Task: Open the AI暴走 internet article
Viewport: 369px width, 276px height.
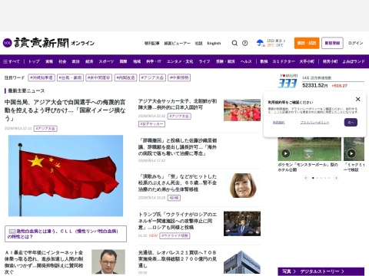Action: pyautogui.click(x=44, y=262)
